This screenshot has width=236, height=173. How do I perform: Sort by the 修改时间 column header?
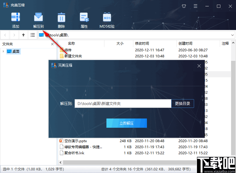tap(155, 44)
